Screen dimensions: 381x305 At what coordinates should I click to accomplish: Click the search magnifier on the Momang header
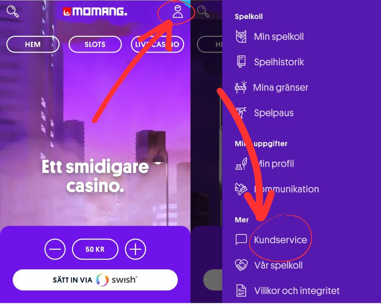tap(13, 11)
